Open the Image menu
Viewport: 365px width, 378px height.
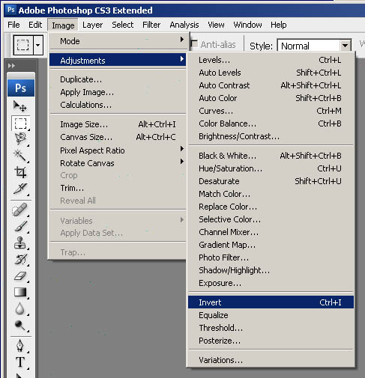point(63,25)
